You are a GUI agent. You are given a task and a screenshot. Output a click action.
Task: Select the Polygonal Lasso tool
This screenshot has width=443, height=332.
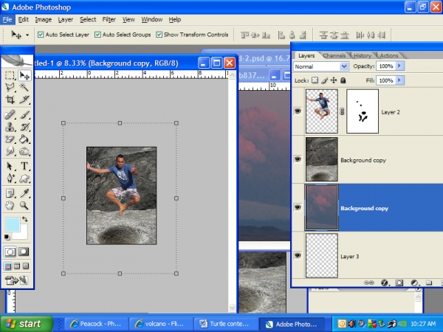point(10,87)
